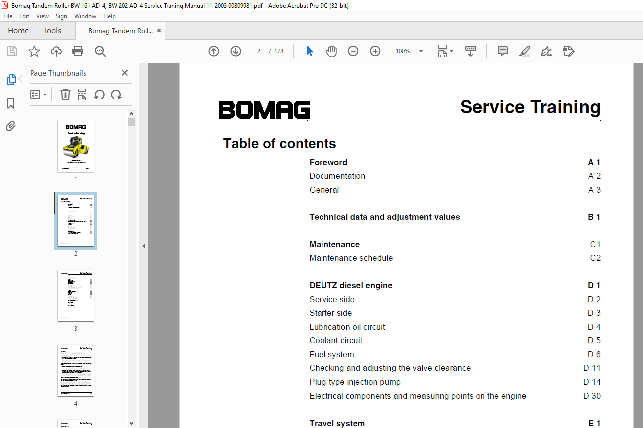Rotate the page clockwise
This screenshot has width=643, height=428.
pos(116,94)
